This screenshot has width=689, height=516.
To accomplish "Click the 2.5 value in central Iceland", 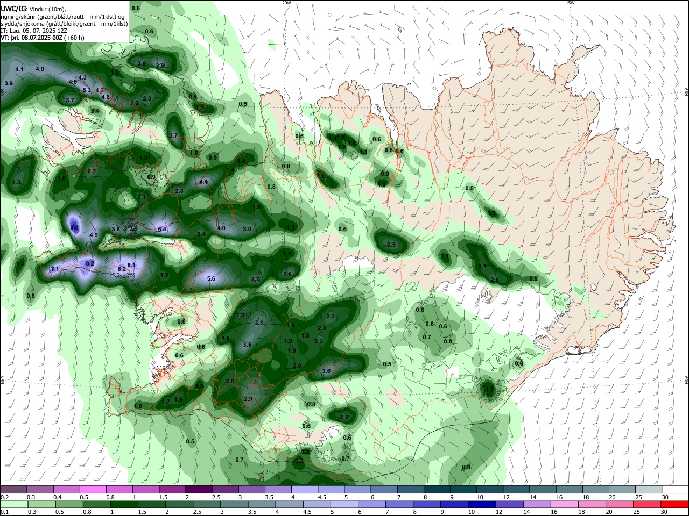I will click(391, 245).
